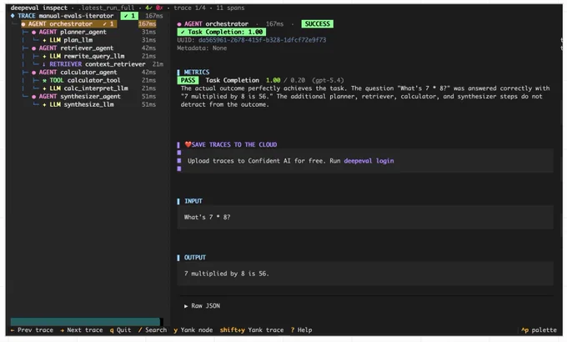
Task: Click the input text "What's 7 * 8?"
Action: tap(207, 217)
